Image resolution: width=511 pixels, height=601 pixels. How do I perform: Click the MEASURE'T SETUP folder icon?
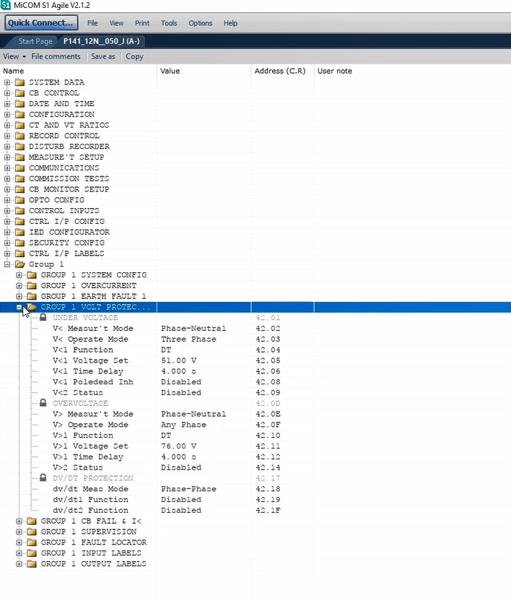coord(20,157)
